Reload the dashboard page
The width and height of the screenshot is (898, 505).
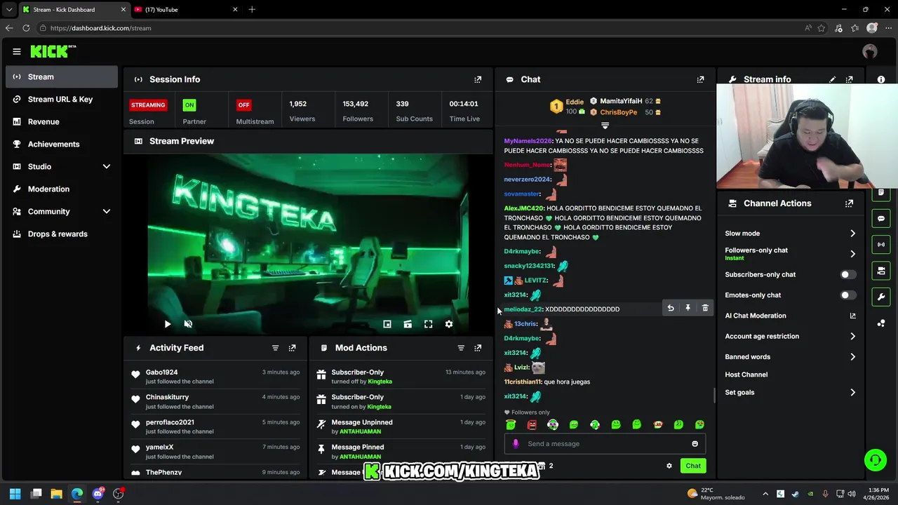pos(26,28)
